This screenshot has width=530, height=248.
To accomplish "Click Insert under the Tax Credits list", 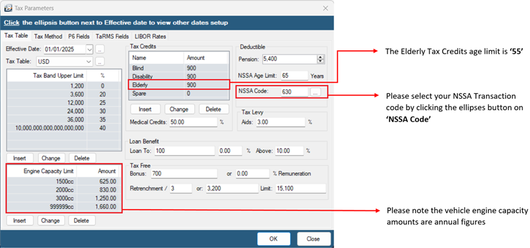I will (x=145, y=109).
